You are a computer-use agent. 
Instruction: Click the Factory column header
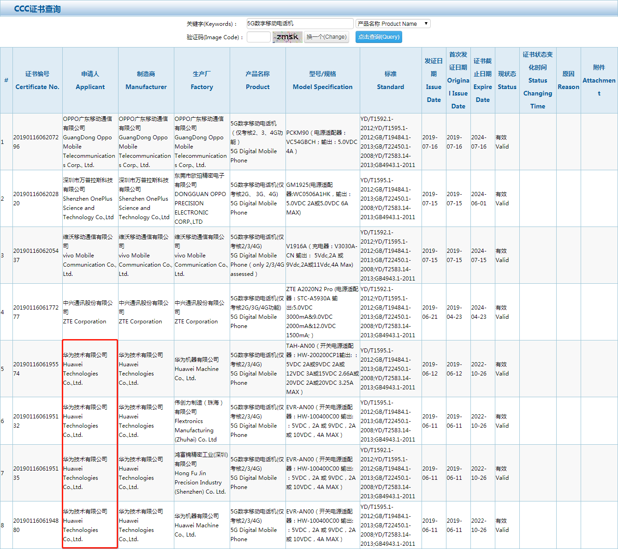(x=202, y=80)
